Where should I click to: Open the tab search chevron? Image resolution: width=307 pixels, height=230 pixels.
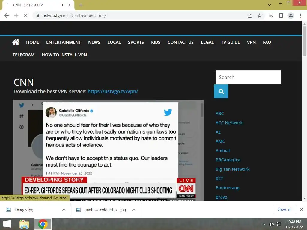click(270, 5)
